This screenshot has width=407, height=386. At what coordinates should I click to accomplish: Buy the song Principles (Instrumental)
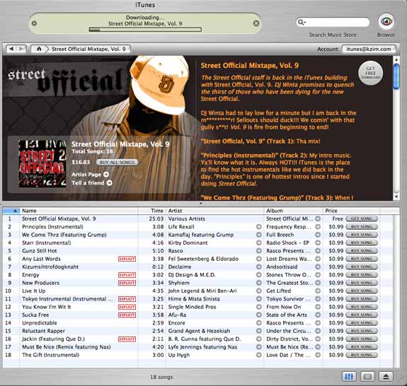tap(362, 227)
